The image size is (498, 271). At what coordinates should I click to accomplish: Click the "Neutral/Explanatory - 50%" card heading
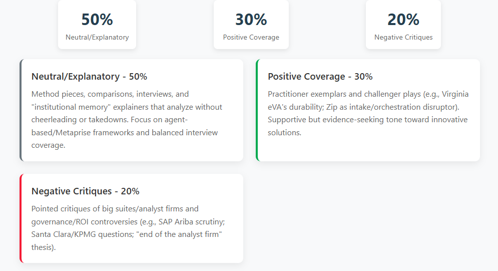click(89, 77)
